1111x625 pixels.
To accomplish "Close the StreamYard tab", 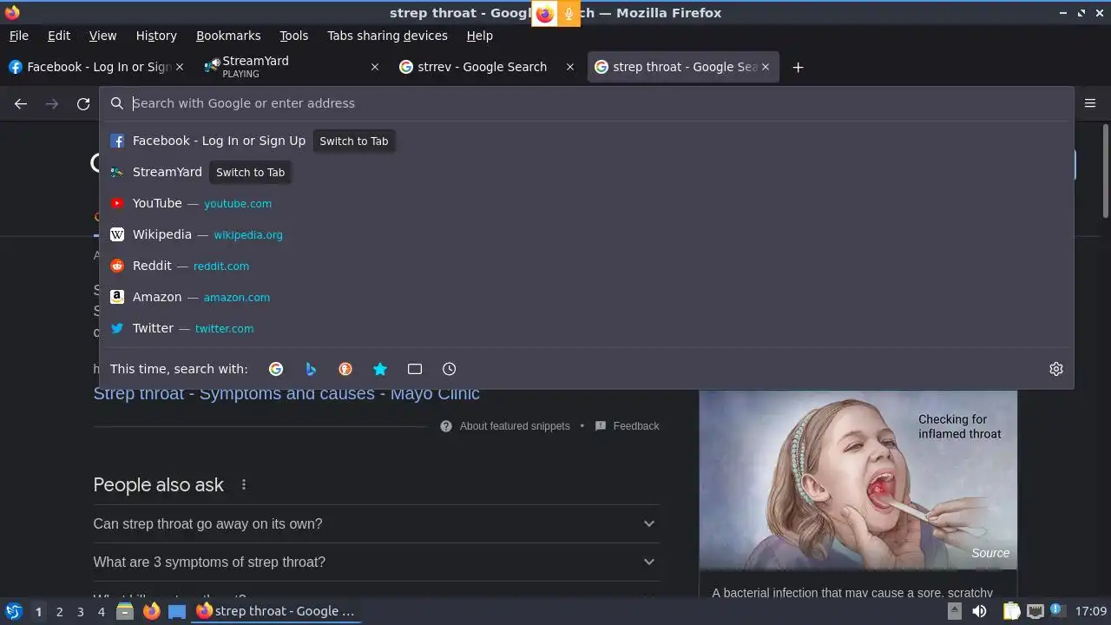I will click(375, 67).
